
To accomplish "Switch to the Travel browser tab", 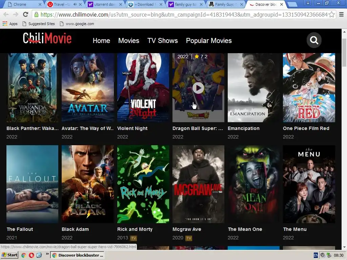I will click(65, 4).
